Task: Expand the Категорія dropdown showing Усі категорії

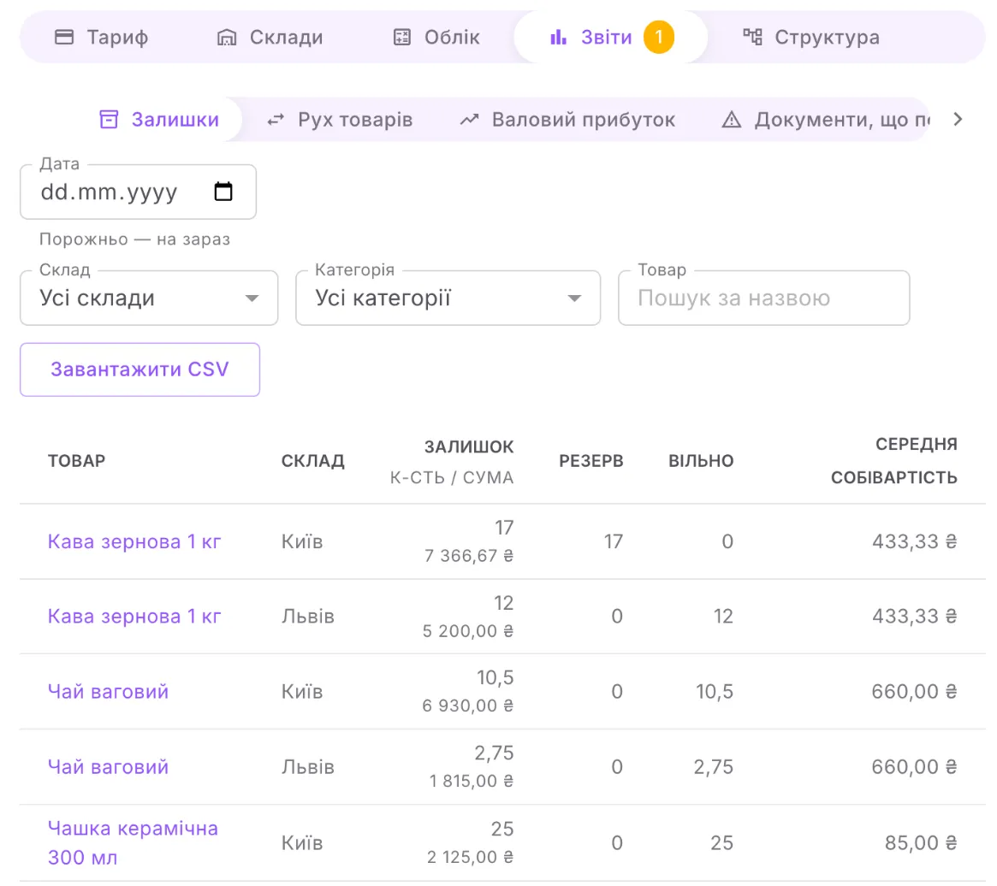Action: tap(448, 298)
